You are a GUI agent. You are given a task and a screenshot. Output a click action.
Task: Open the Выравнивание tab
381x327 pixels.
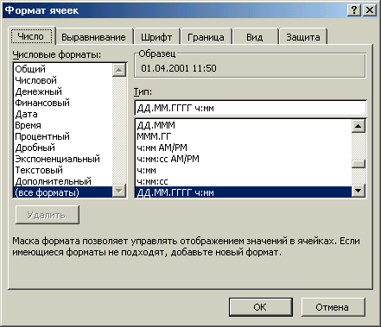click(94, 37)
